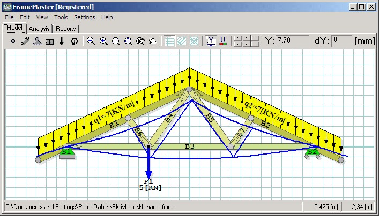The height and width of the screenshot is (216, 379).
Task: Open the File menu
Action: (x=9, y=17)
